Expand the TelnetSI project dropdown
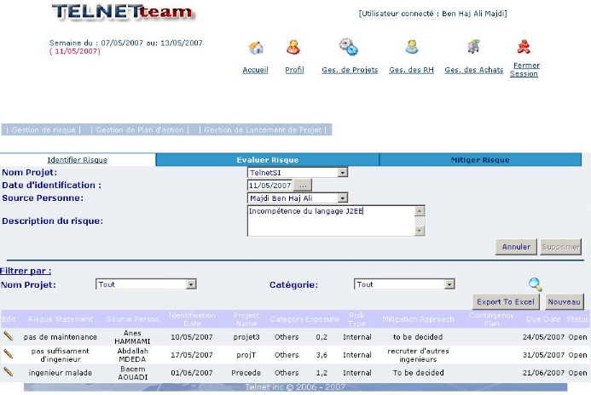Image resolution: width=591 pixels, height=395 pixels. 343,172
